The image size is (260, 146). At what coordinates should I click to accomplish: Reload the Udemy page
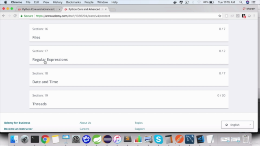(15, 16)
